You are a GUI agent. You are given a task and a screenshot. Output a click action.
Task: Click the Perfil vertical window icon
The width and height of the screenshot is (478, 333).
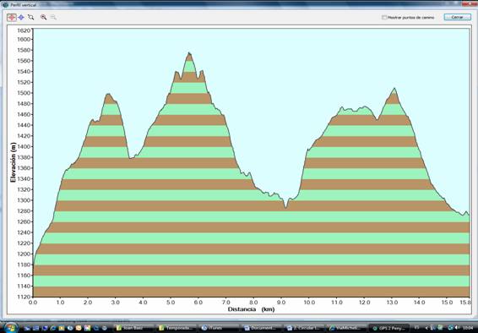pyautogui.click(x=5, y=4)
